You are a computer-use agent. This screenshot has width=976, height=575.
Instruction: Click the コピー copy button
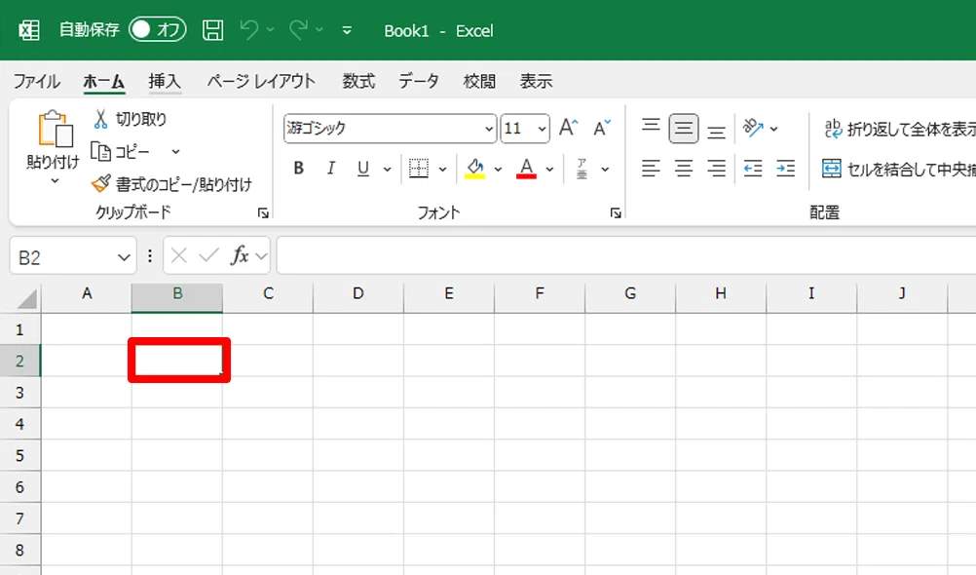pos(122,151)
